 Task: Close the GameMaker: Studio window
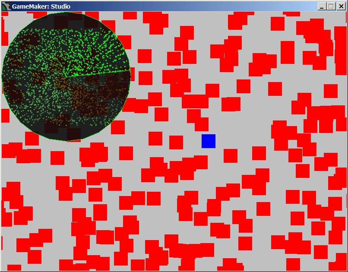point(341,6)
